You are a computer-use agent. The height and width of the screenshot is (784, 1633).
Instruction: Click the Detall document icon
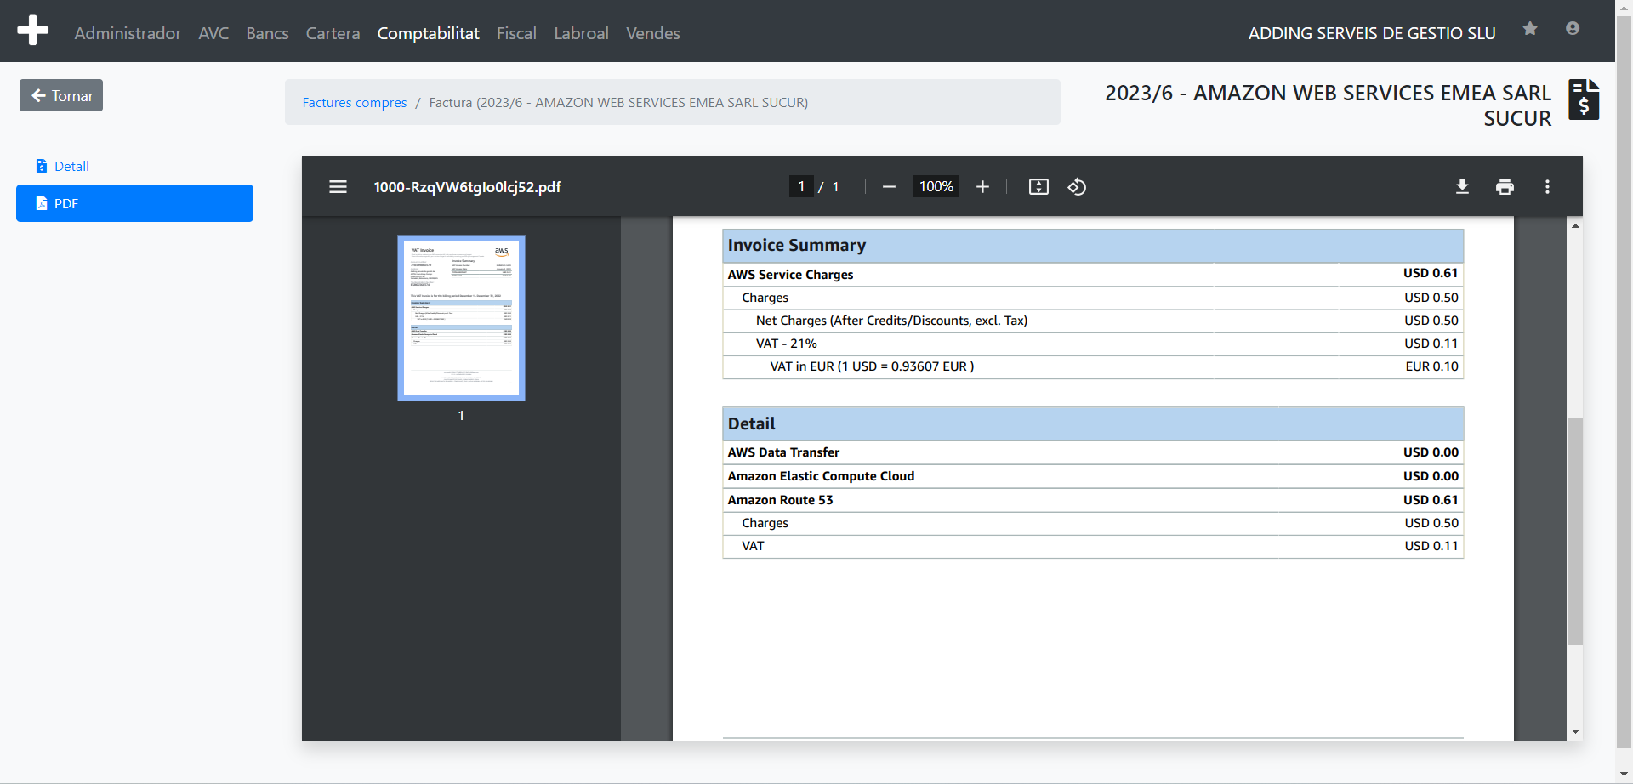pyautogui.click(x=42, y=166)
